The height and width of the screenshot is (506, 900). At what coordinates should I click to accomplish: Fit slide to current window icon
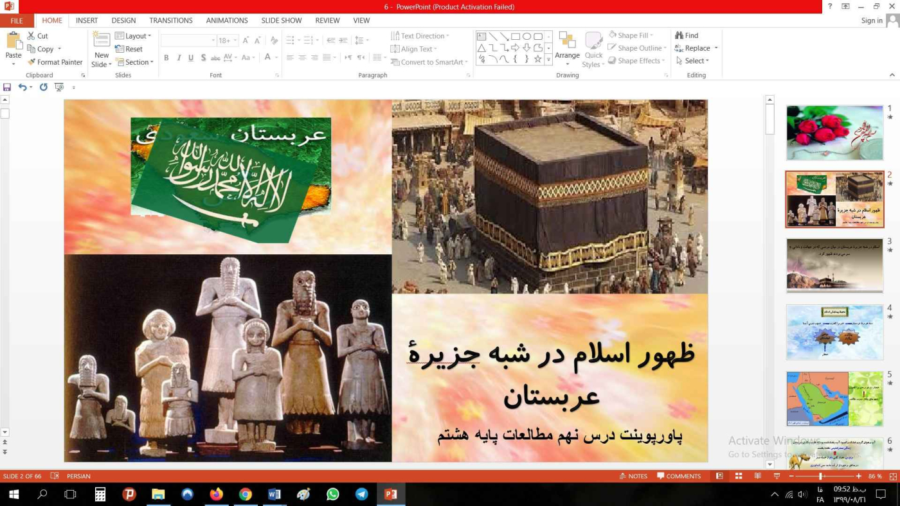click(891, 476)
